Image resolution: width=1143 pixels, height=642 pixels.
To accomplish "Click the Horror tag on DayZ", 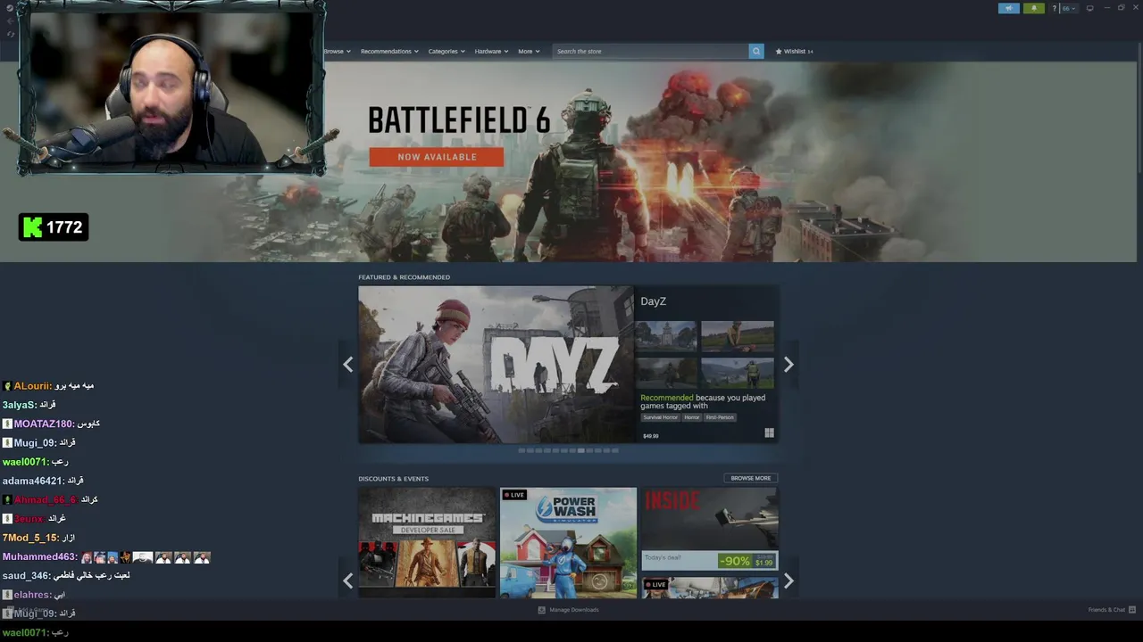I will [x=692, y=417].
